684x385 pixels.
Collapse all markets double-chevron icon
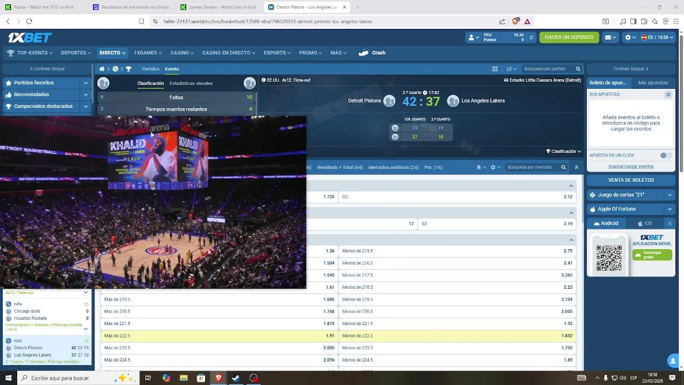tap(576, 167)
